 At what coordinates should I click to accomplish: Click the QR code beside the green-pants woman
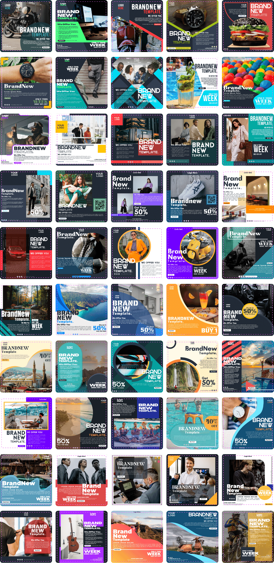[x=100, y=205]
